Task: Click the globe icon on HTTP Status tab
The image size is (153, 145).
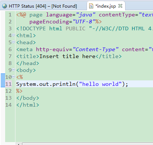Action: coord(4,6)
